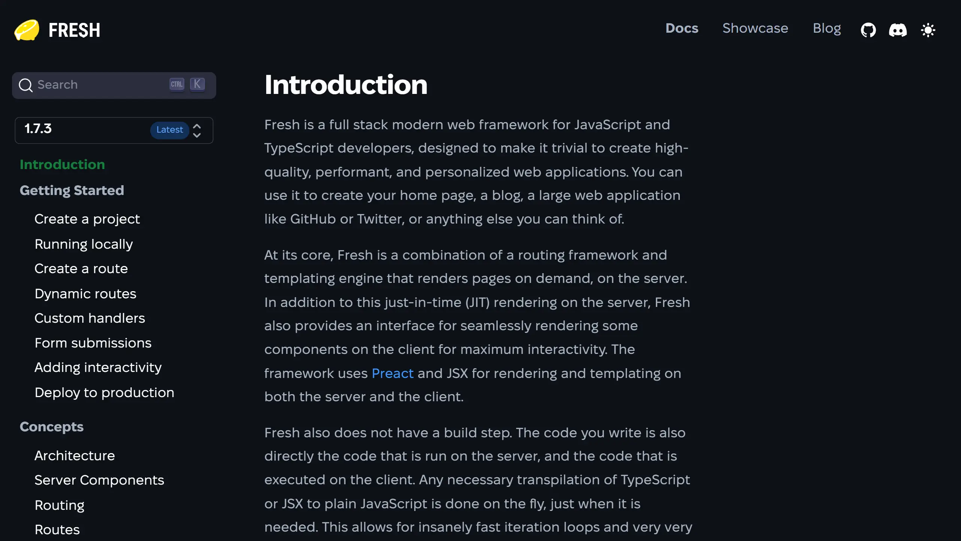The image size is (961, 541).
Task: Open the Discord community icon
Action: tap(898, 30)
